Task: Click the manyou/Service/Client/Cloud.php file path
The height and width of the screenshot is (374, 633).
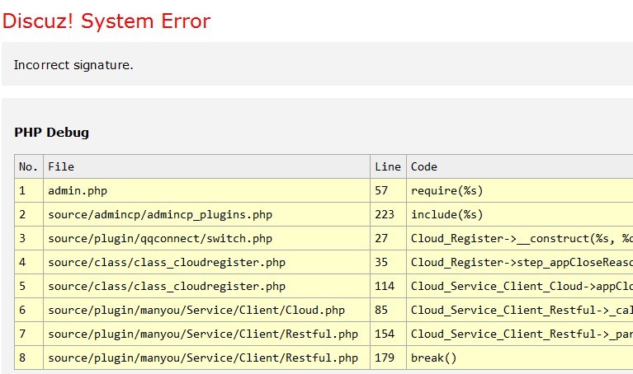Action: [196, 310]
